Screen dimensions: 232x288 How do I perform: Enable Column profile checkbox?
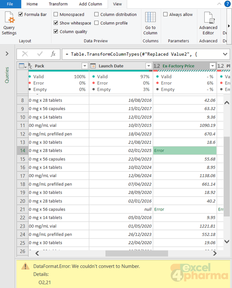tap(96, 23)
